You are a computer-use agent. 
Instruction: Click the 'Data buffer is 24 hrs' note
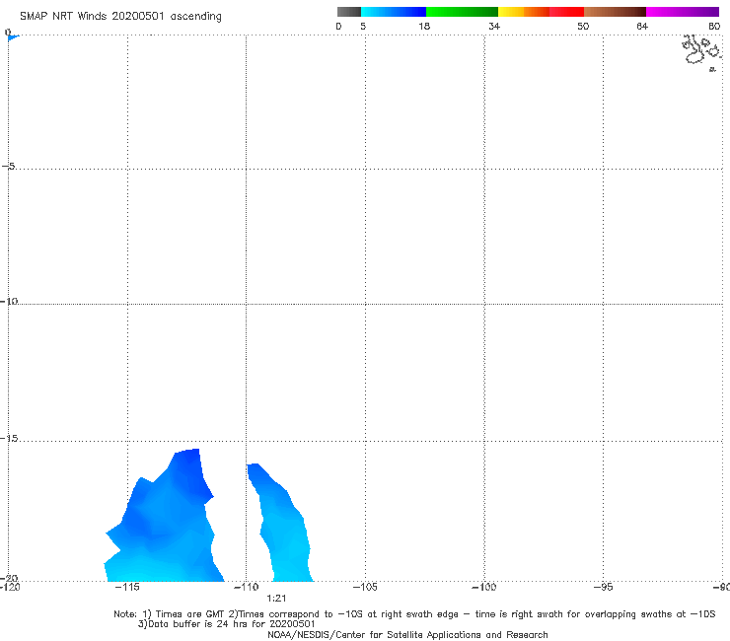coord(226,624)
